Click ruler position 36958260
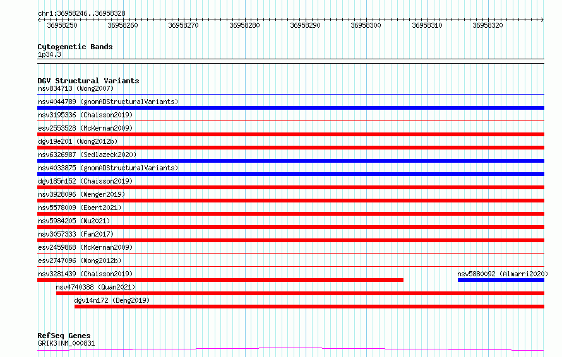 click(x=123, y=25)
